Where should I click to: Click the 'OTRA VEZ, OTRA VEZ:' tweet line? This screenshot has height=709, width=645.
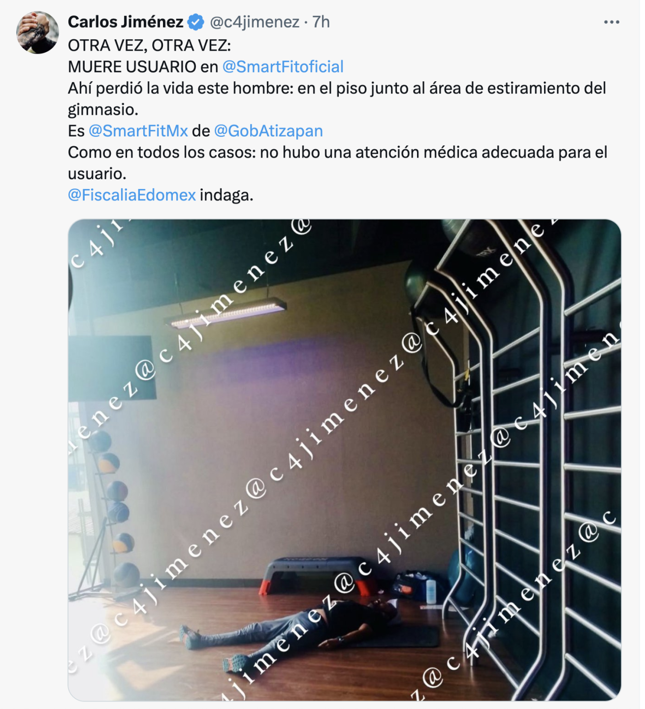pos(149,45)
